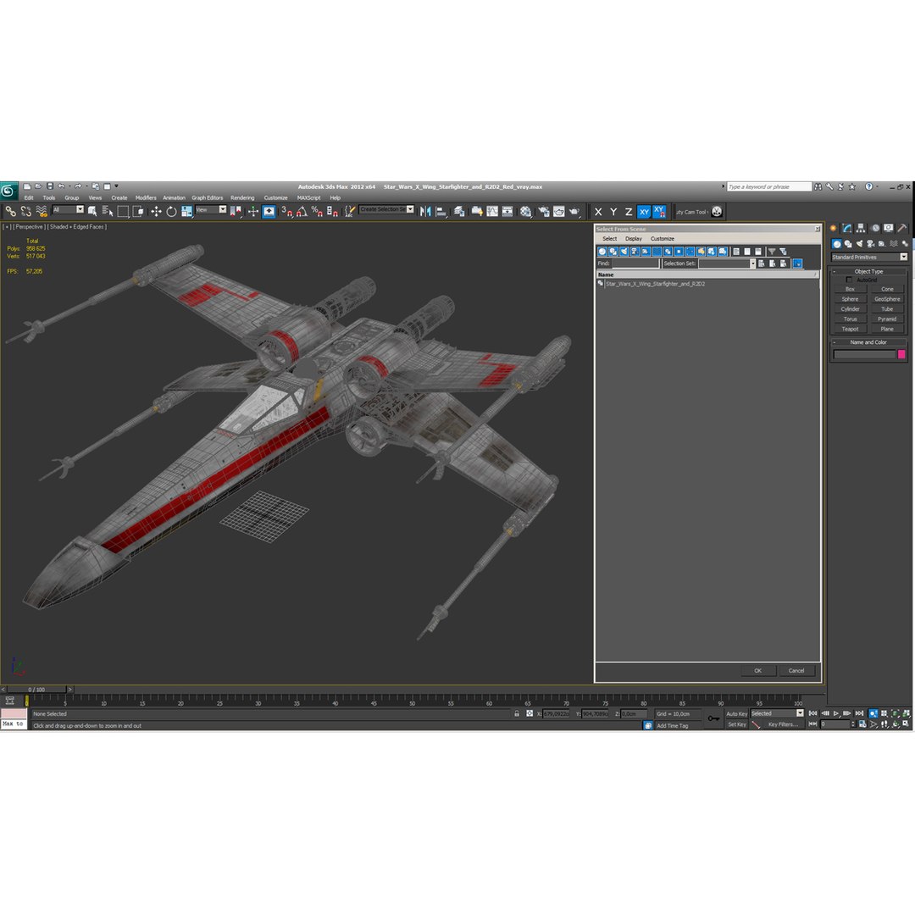The image size is (915, 915).
Task: Collapse the Object Type rollout
Action: (x=868, y=271)
